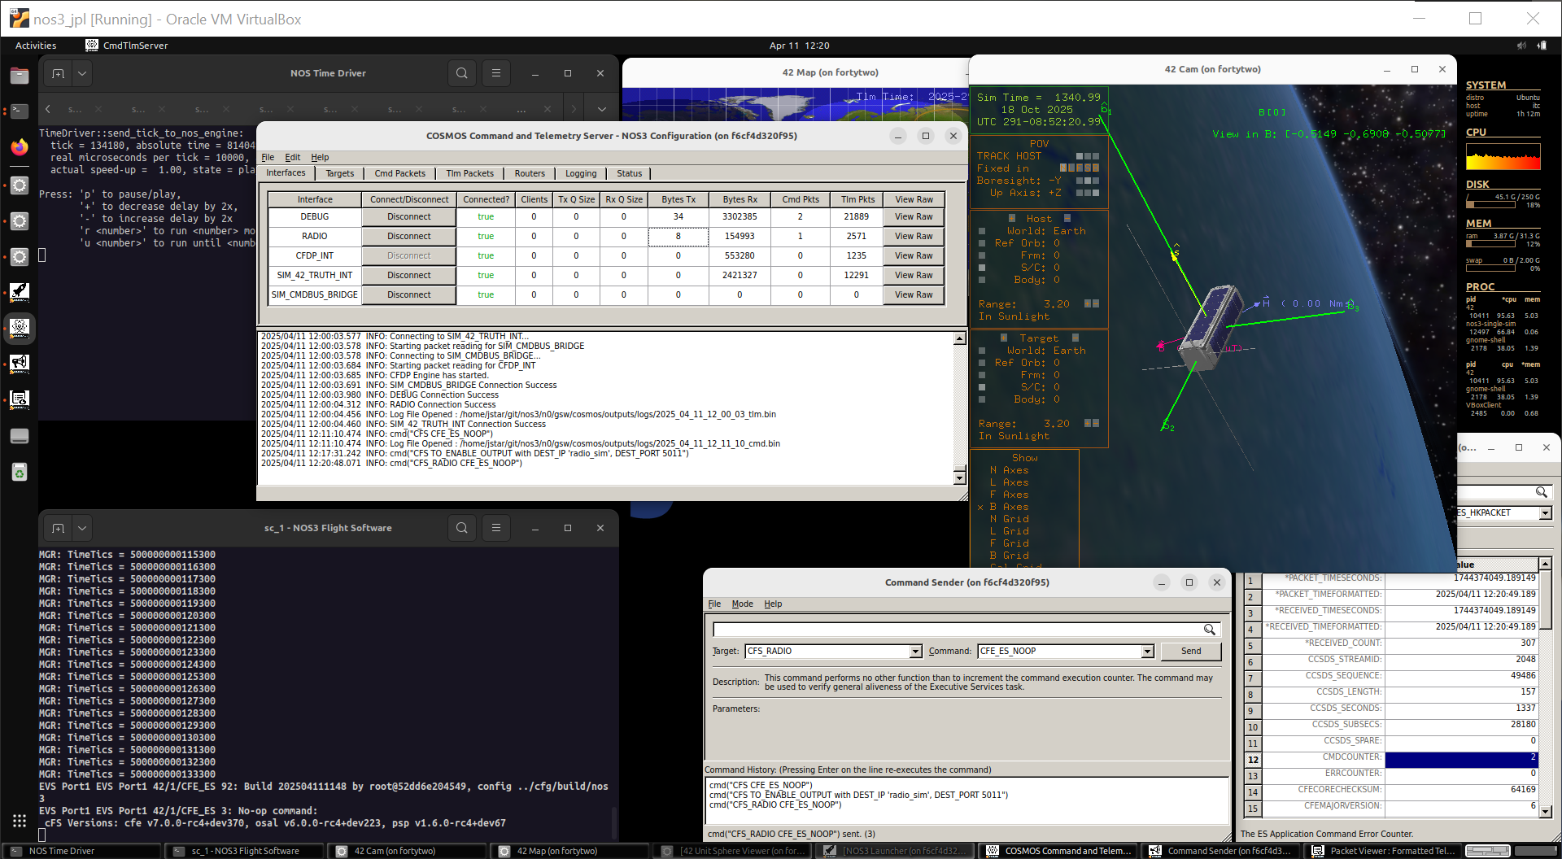The image size is (1562, 859).
Task: Disconnect the RADIO interface
Action: point(409,237)
